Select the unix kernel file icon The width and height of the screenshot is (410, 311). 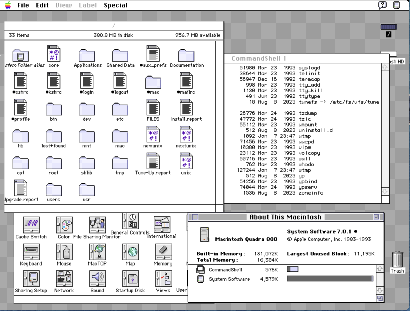point(186,161)
